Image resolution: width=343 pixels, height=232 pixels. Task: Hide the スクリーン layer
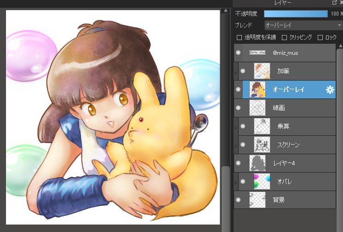tap(243, 145)
